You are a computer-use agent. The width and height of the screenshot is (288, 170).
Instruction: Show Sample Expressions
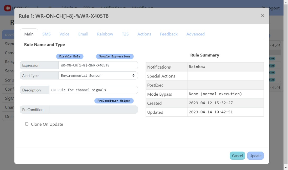[x=115, y=56]
